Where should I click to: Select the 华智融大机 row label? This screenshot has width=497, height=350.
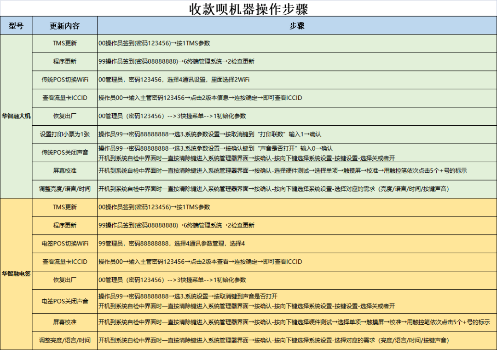tap(16, 116)
